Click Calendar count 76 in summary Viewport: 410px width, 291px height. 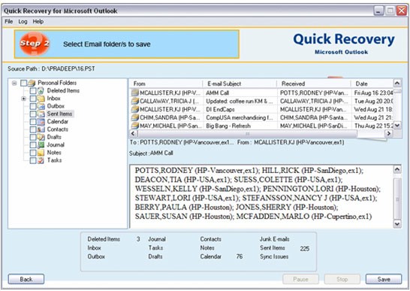(x=240, y=256)
